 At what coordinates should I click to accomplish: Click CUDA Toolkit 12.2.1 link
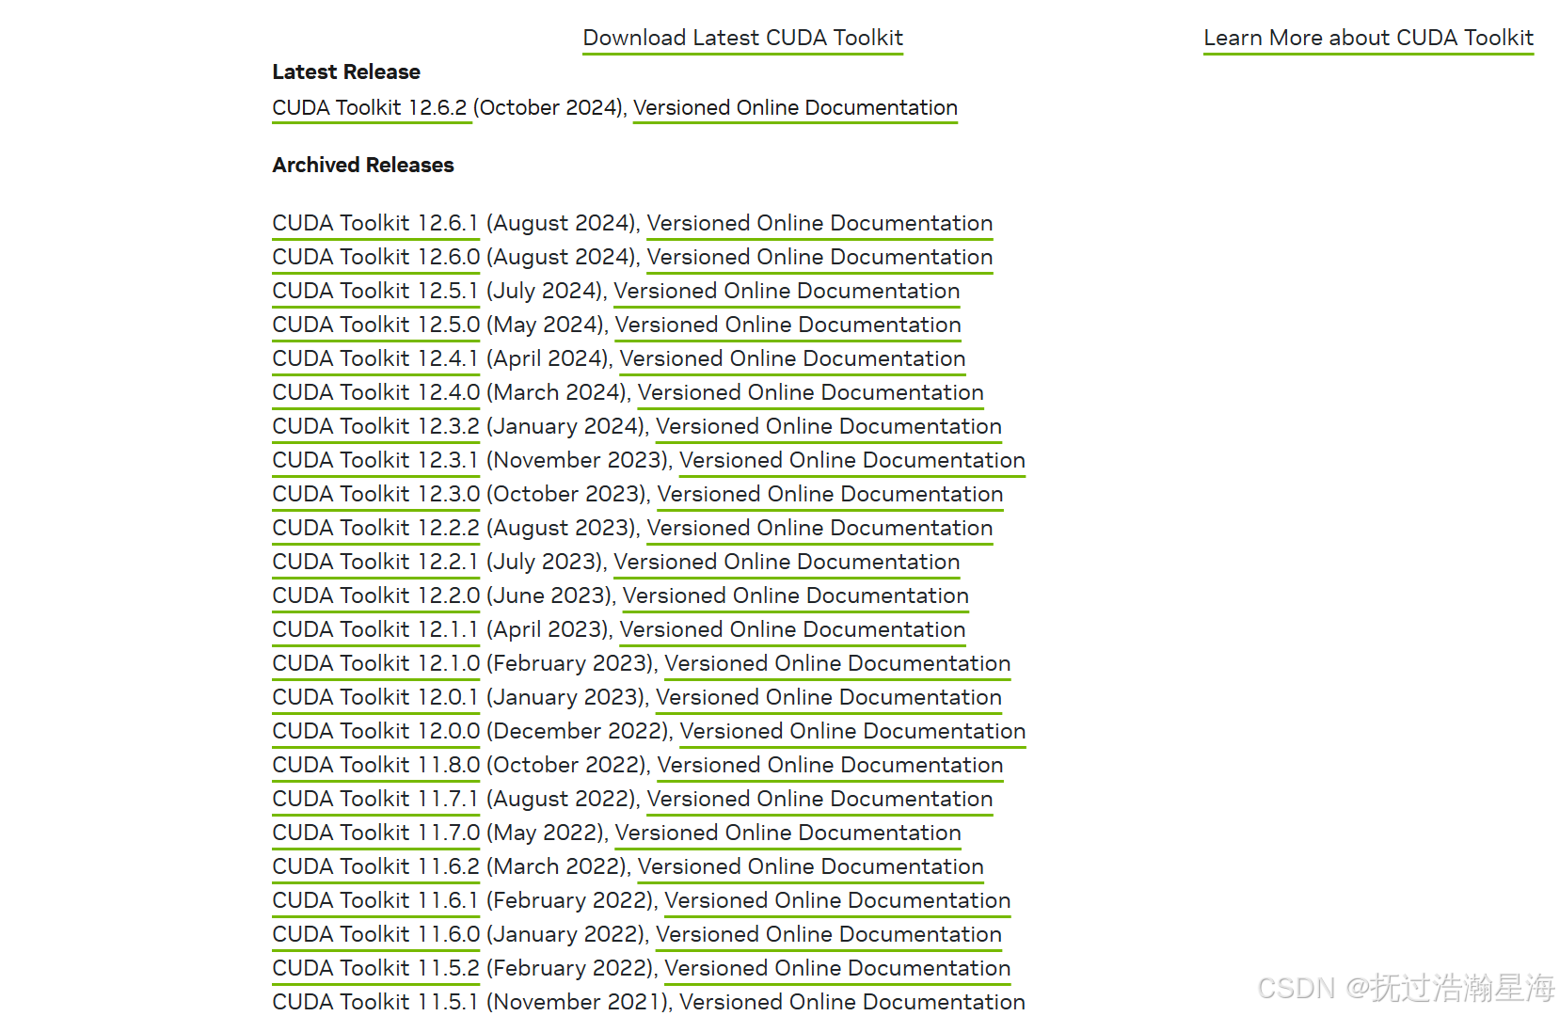[x=375, y=562]
